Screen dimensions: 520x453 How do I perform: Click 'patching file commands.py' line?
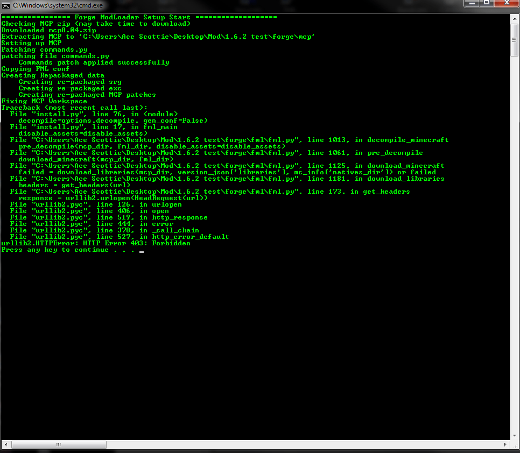[x=55, y=56]
